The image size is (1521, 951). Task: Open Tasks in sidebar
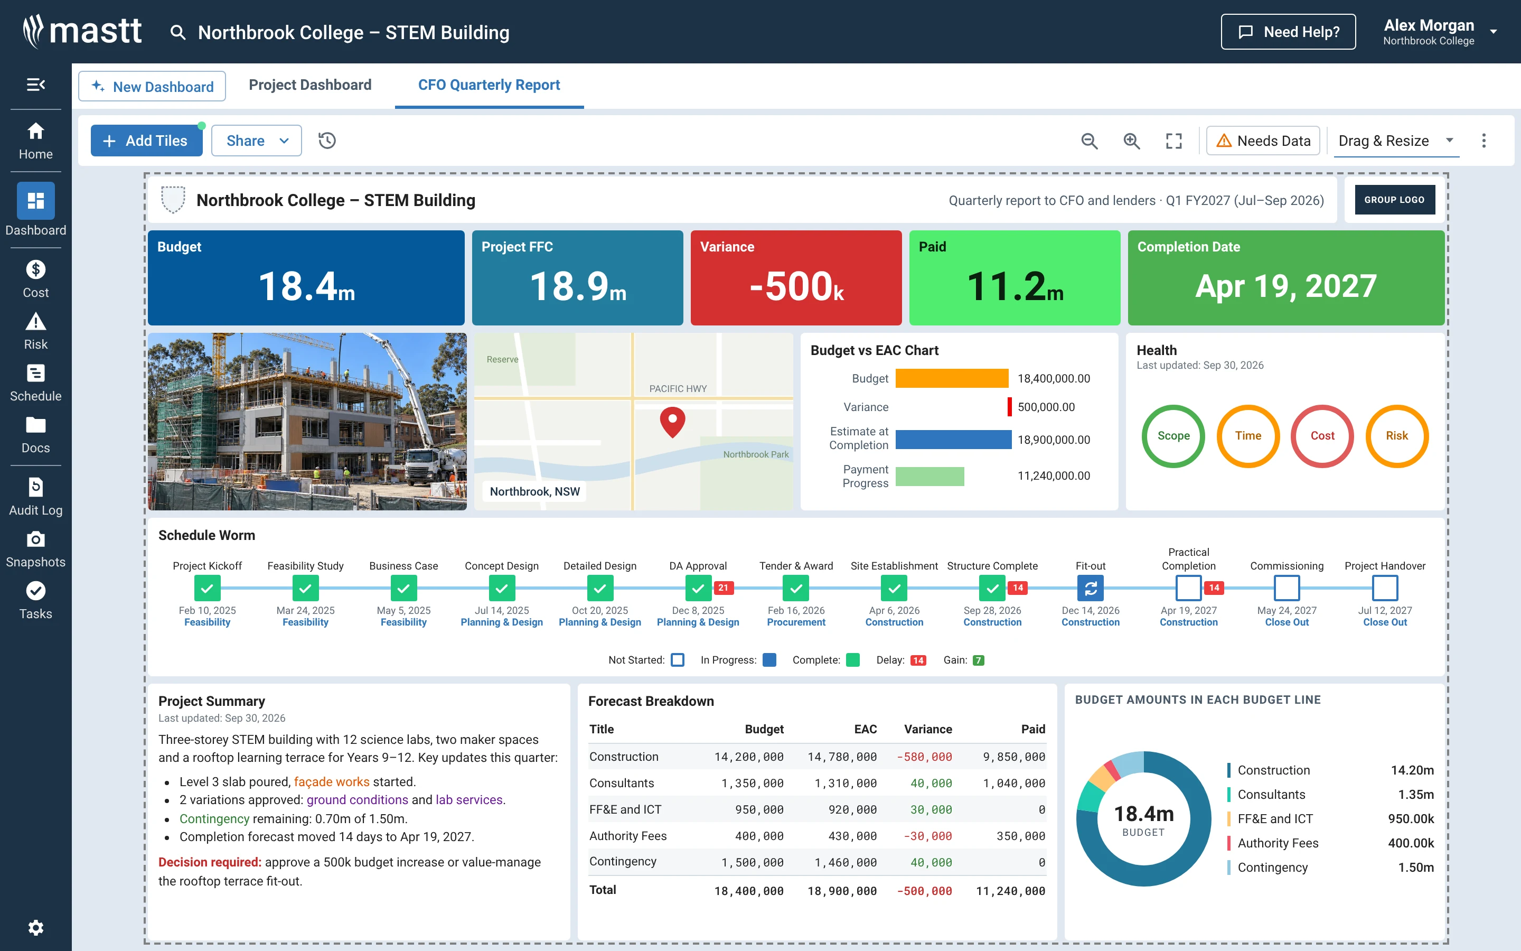pos(36,601)
